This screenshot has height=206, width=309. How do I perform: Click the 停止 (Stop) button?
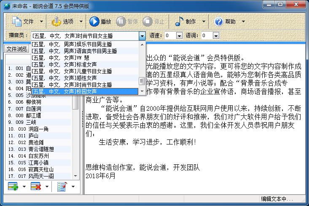(153, 21)
